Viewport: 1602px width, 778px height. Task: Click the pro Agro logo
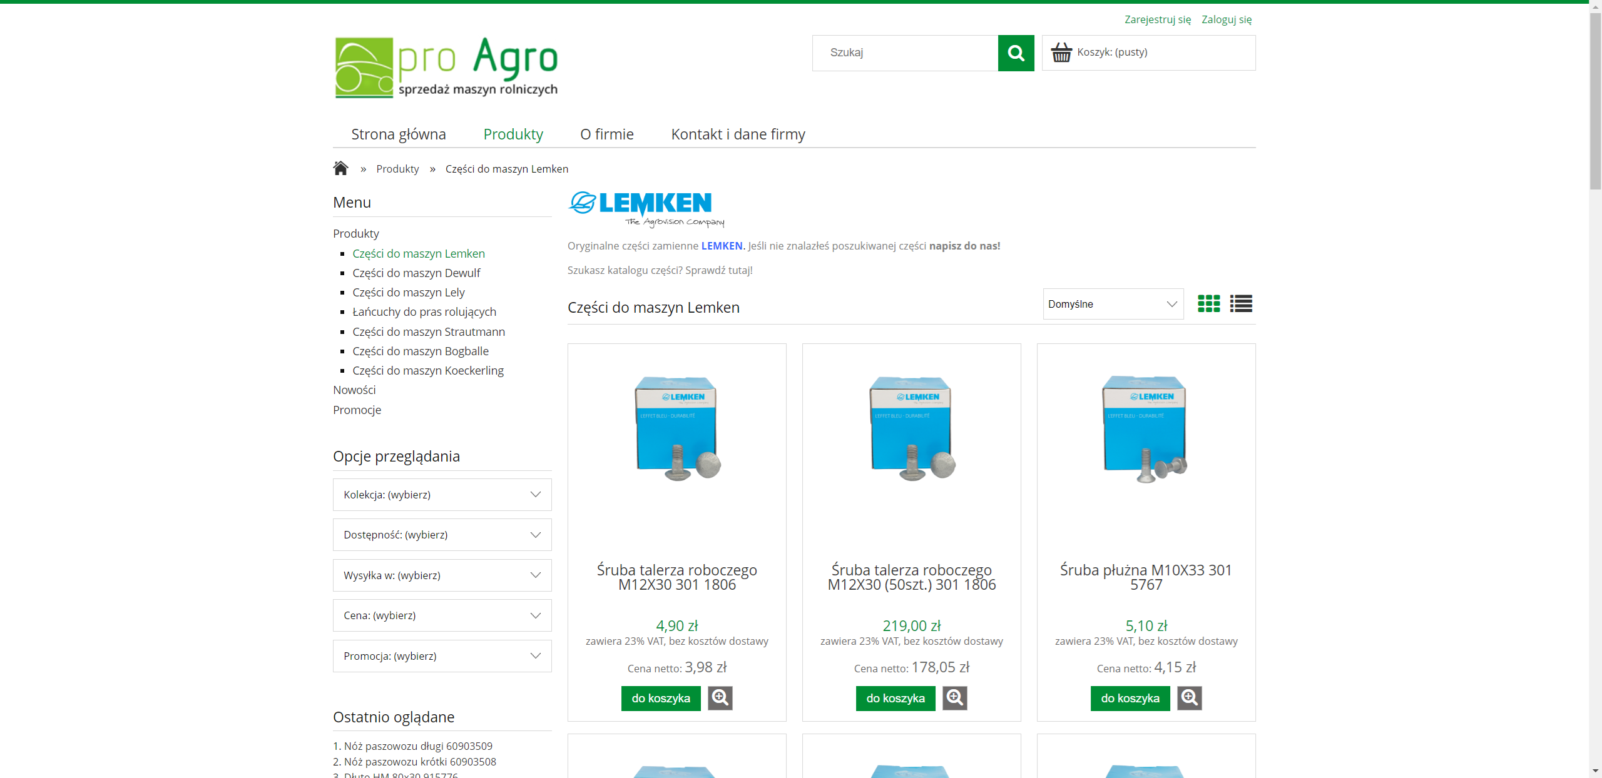(446, 68)
